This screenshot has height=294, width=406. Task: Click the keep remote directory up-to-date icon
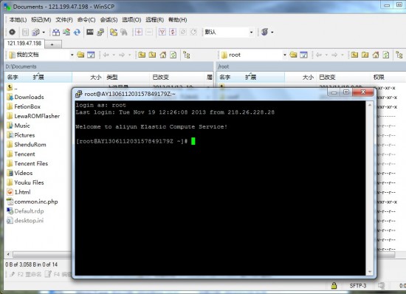coord(114,32)
